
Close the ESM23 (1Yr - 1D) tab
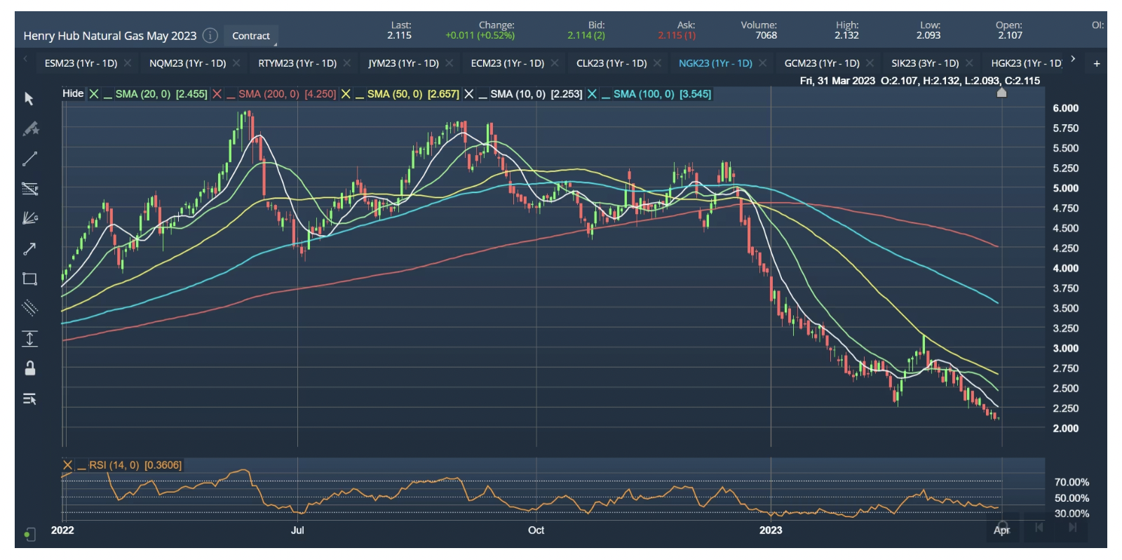(128, 63)
